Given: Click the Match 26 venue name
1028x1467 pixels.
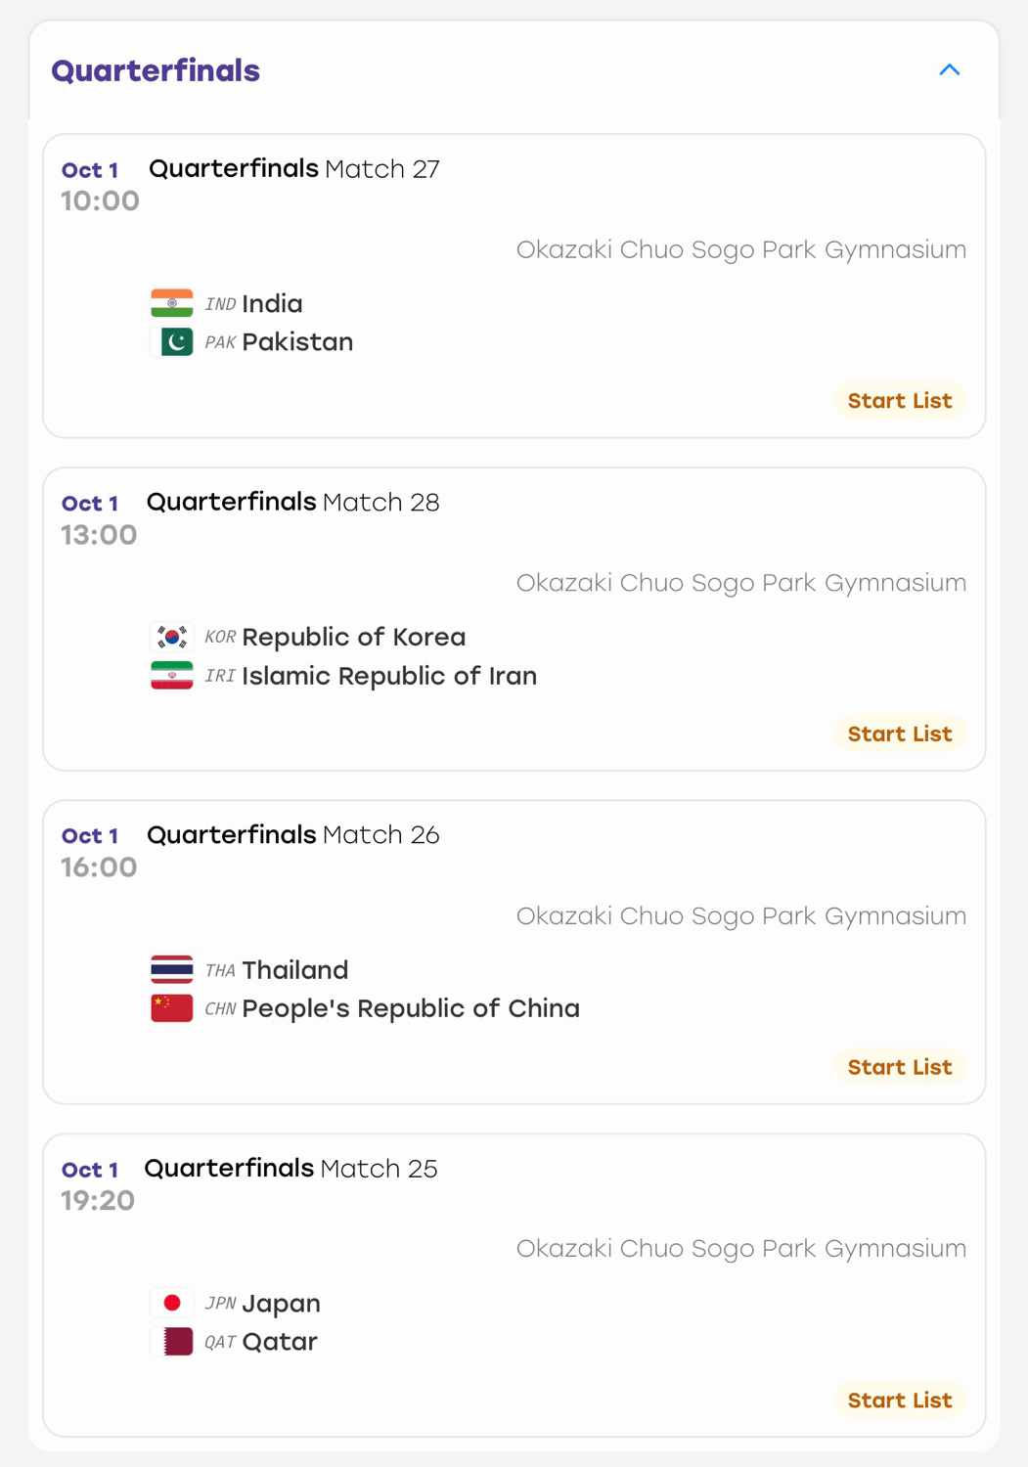Looking at the screenshot, I should tap(741, 916).
